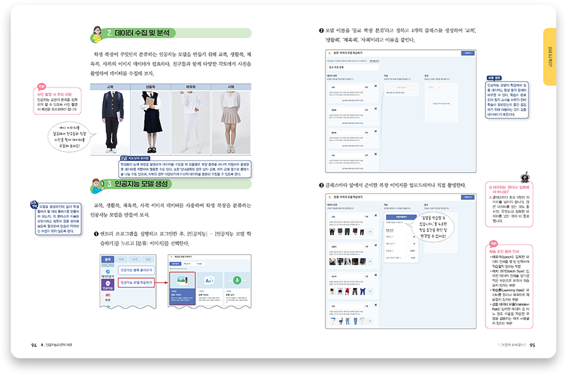Show more 생활복 images via its +2 tile
This screenshot has width=567, height=375.
(370, 261)
